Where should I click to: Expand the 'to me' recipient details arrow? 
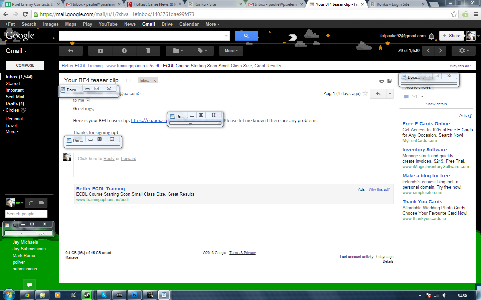[x=88, y=100]
